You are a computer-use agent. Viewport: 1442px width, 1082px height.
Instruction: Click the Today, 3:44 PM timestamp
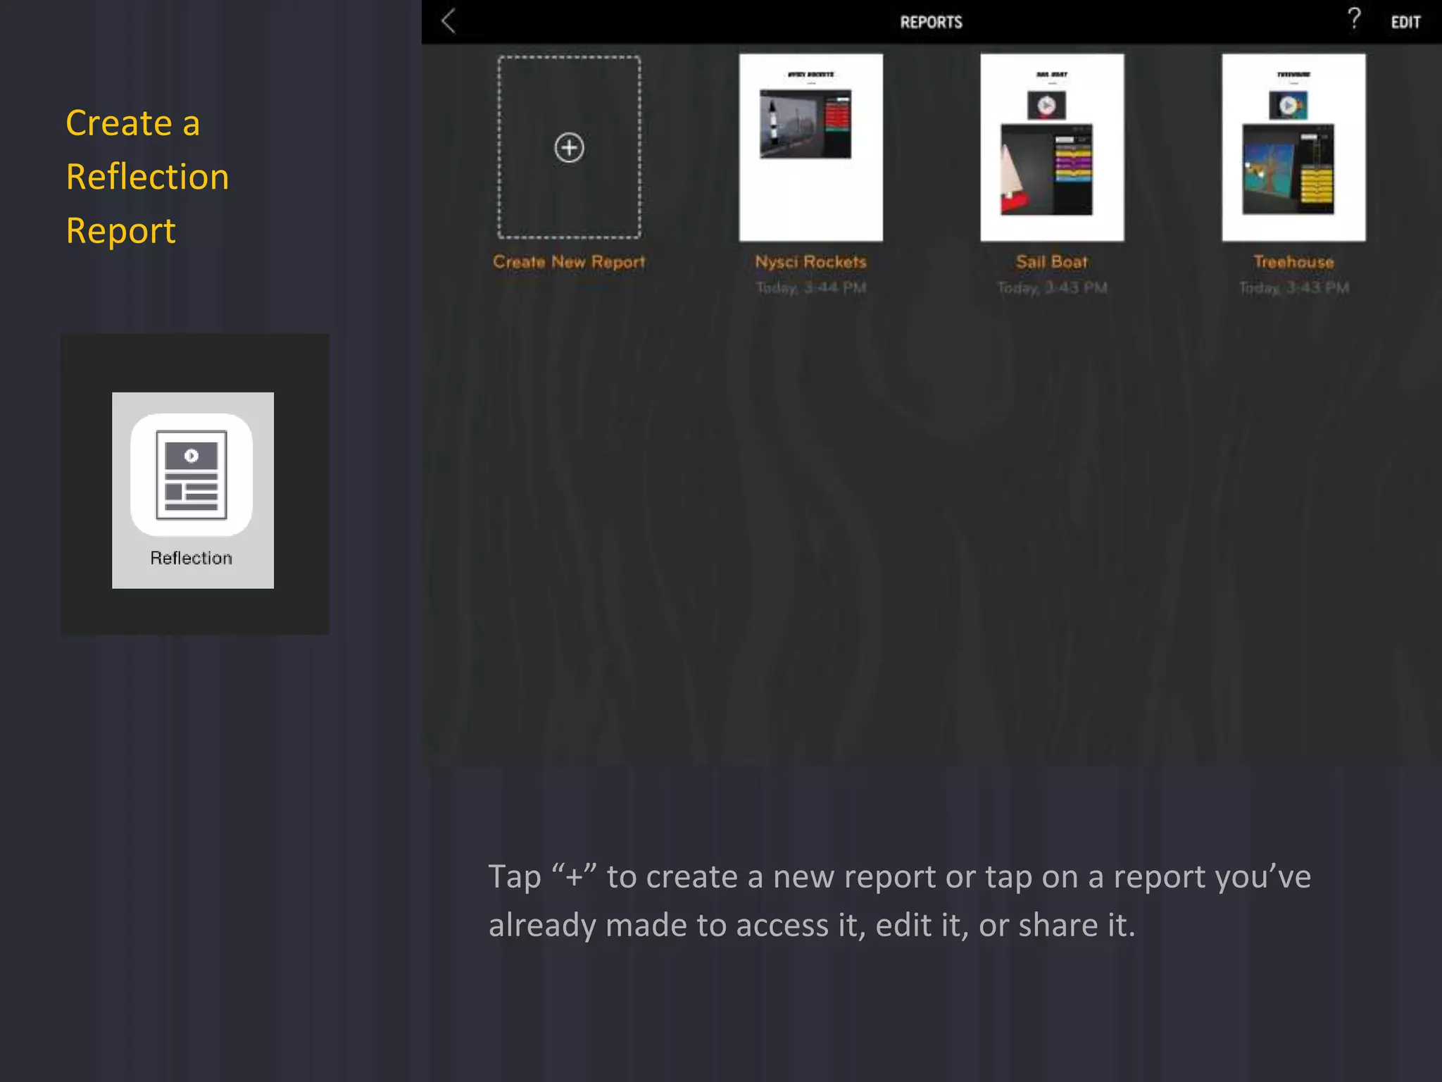tap(810, 288)
